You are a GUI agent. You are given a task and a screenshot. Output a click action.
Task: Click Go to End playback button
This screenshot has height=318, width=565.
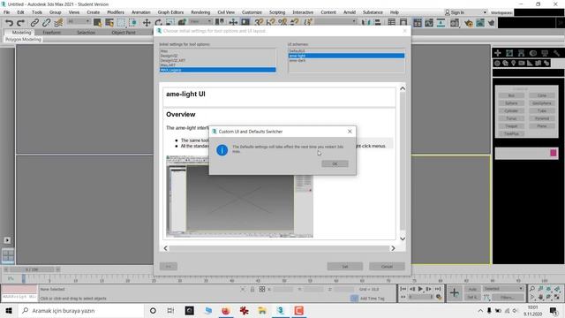[438, 289]
